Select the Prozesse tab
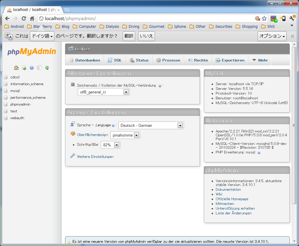Image resolution: width=299 pixels, height=246 pixels. click(168, 60)
